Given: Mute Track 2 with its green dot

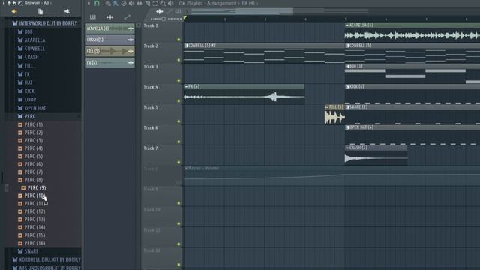Looking at the screenshot, I should pyautogui.click(x=178, y=60).
